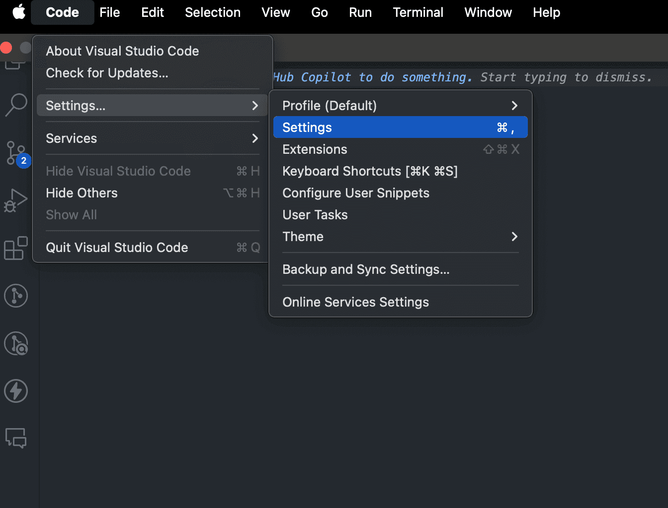Close the window with red button
The height and width of the screenshot is (508, 668).
click(6, 48)
